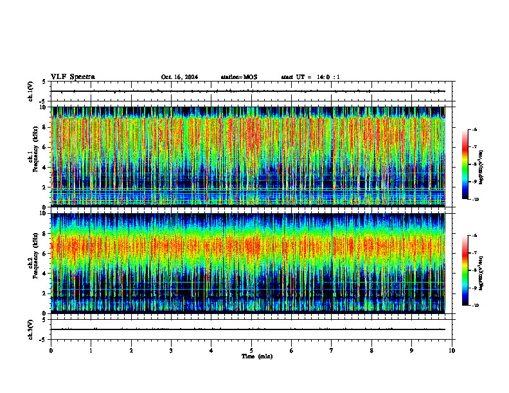This screenshot has width=509, height=393.
Task: Click the ch.3 voltage waveform trace
Action: [x=248, y=329]
